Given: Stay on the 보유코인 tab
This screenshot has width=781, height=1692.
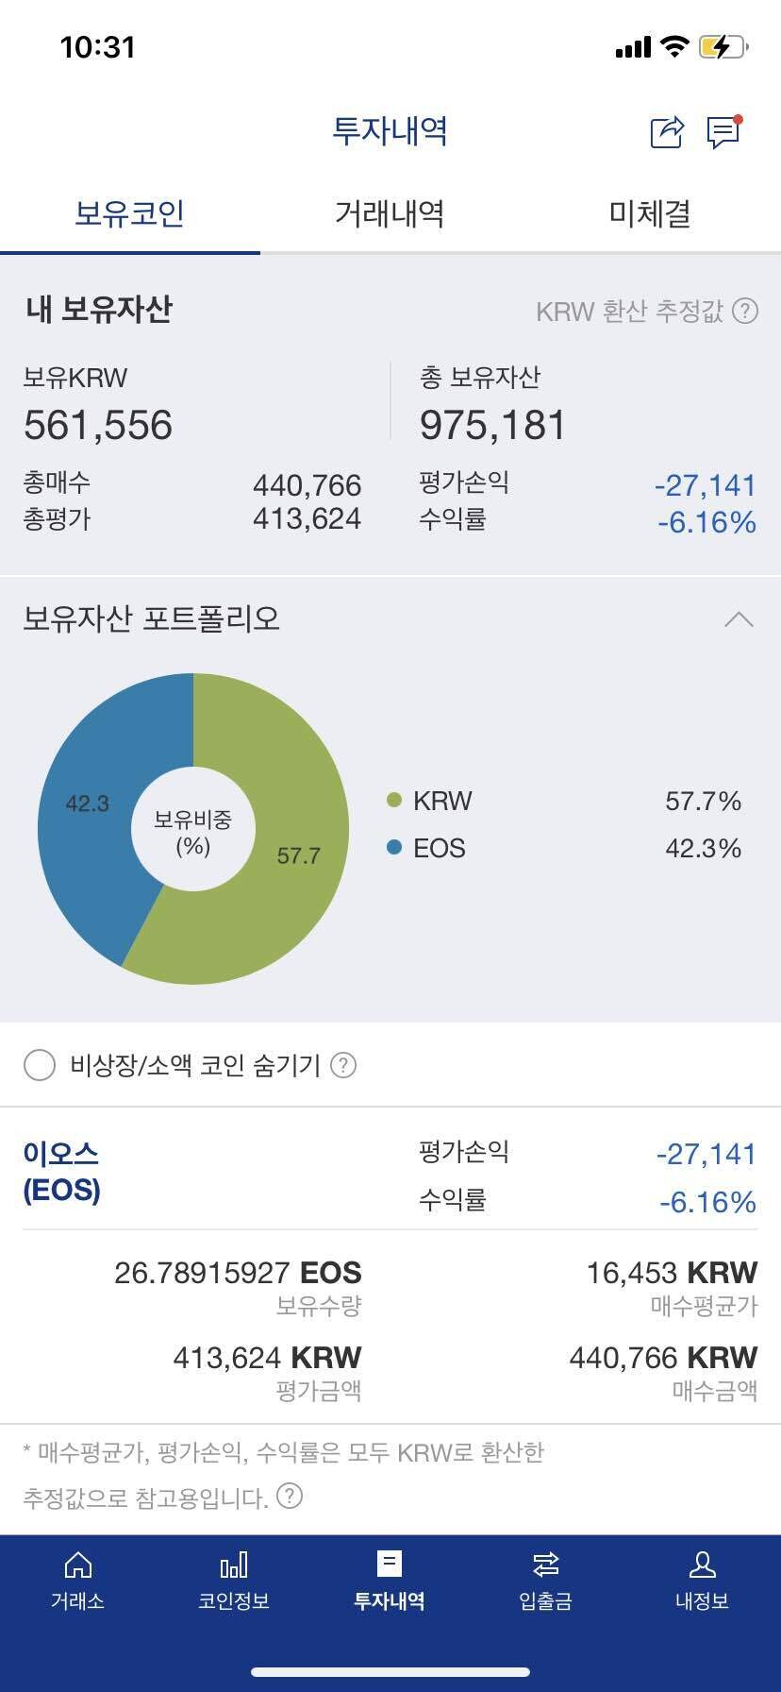Looking at the screenshot, I should coord(128,214).
